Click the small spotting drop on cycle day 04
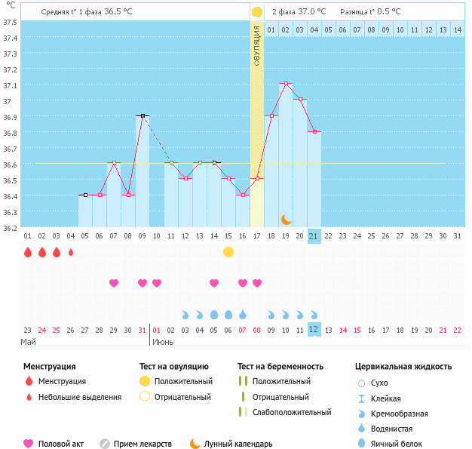 click(71, 252)
